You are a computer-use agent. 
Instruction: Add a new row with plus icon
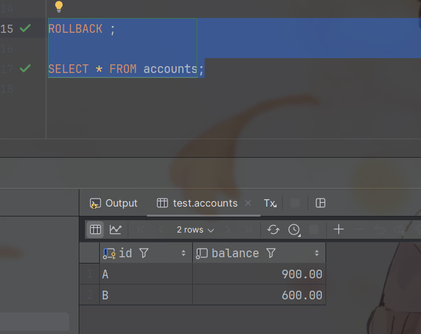click(x=339, y=229)
